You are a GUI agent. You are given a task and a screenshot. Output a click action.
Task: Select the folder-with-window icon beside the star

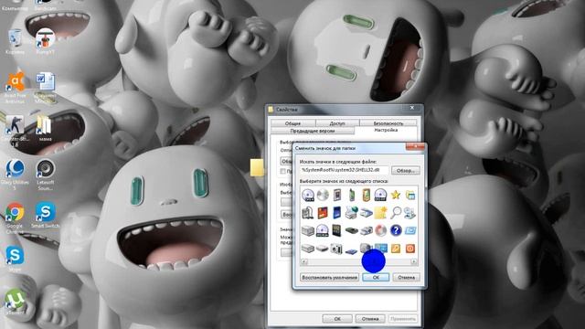click(x=410, y=195)
